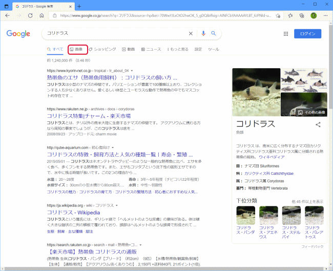Expand dropdown arrow next to search.rakuten URL
The width and height of the screenshot is (333, 271).
pyautogui.click(x=140, y=245)
